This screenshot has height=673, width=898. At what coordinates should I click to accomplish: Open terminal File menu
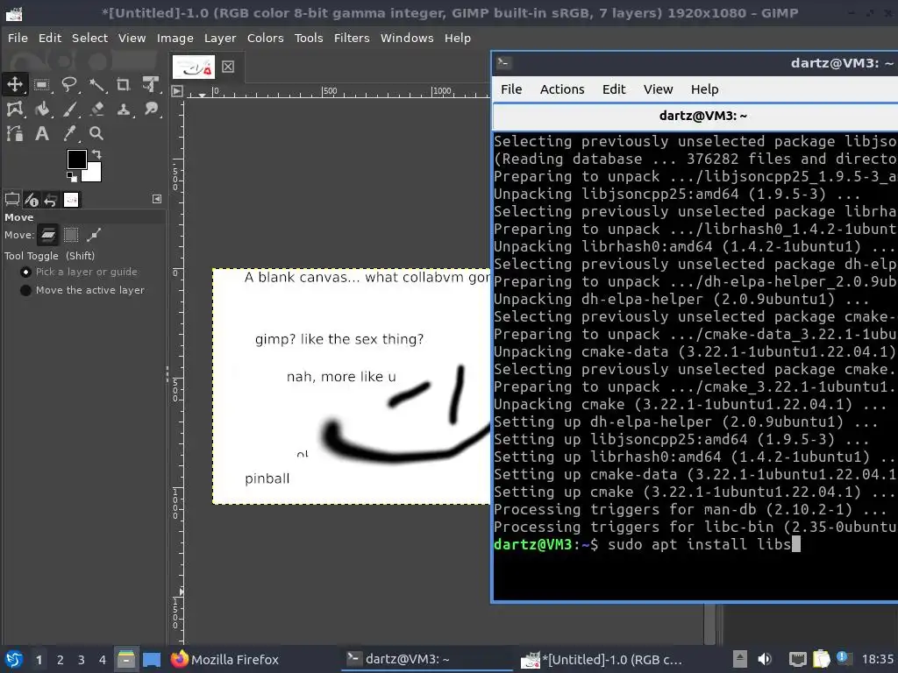point(511,89)
